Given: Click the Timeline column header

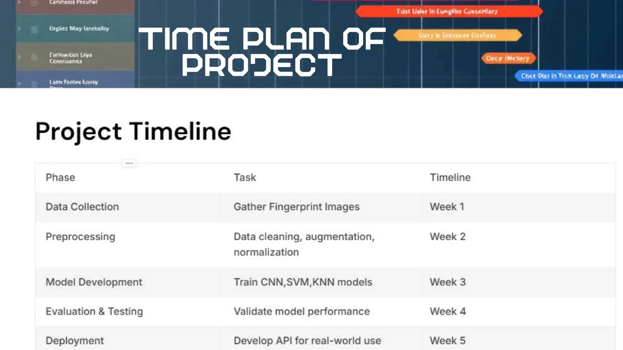Looking at the screenshot, I should click(x=450, y=177).
